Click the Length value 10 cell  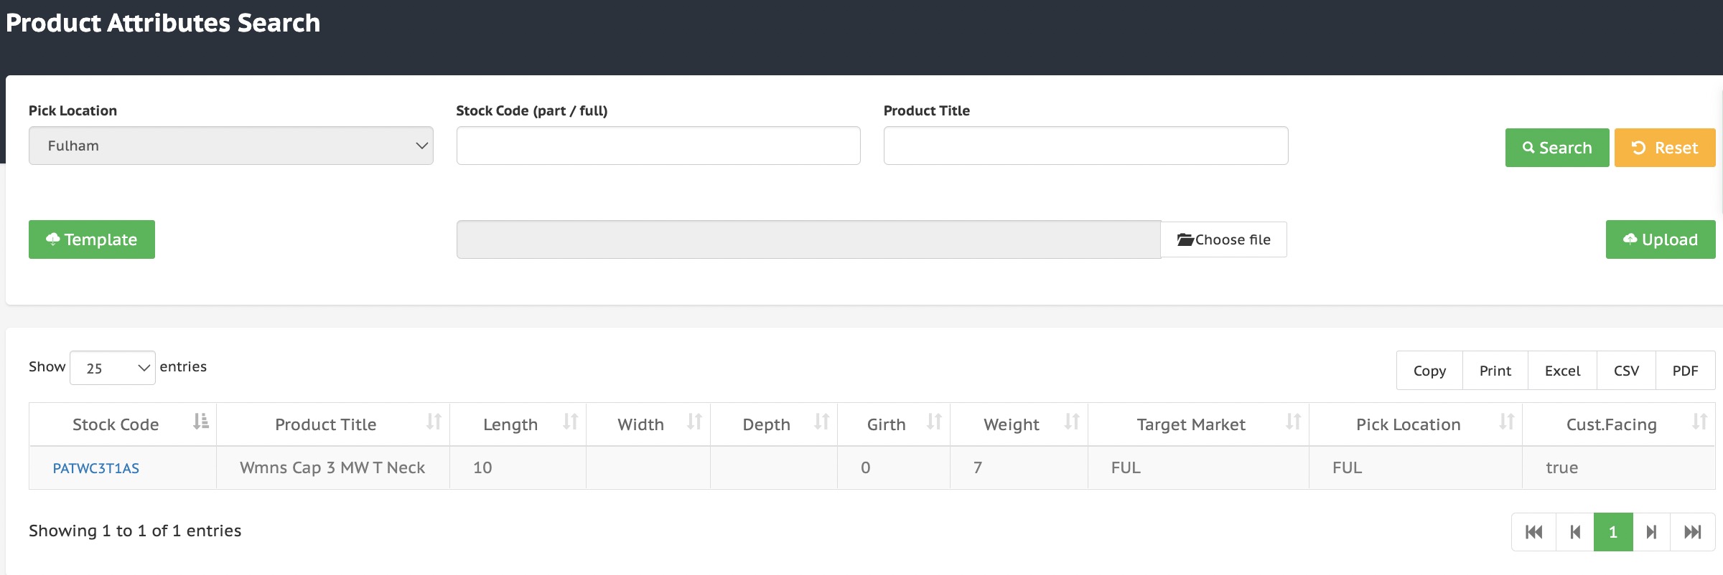coord(518,467)
